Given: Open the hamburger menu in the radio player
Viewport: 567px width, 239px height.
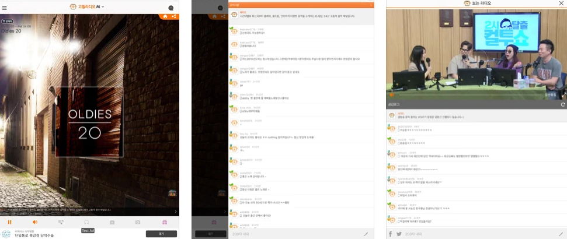Looking at the screenshot, I should 4,7.
